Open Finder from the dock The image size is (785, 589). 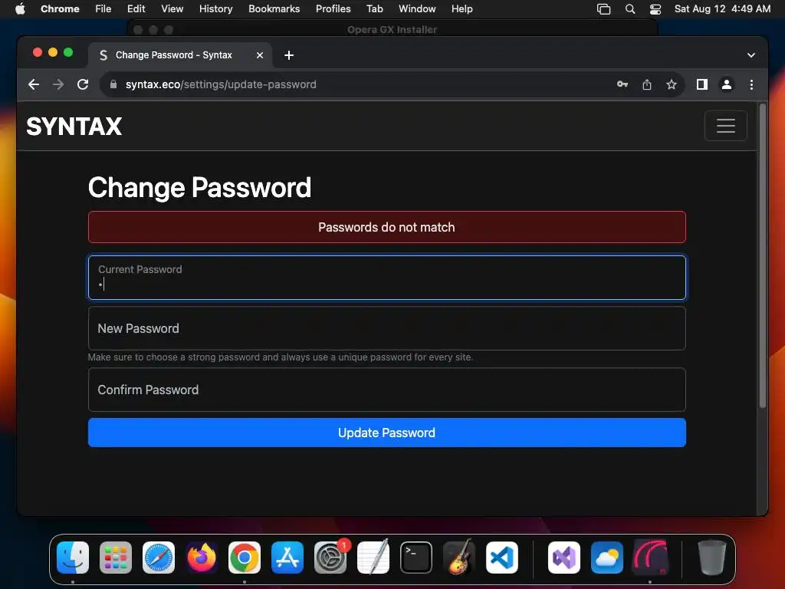pyautogui.click(x=73, y=558)
